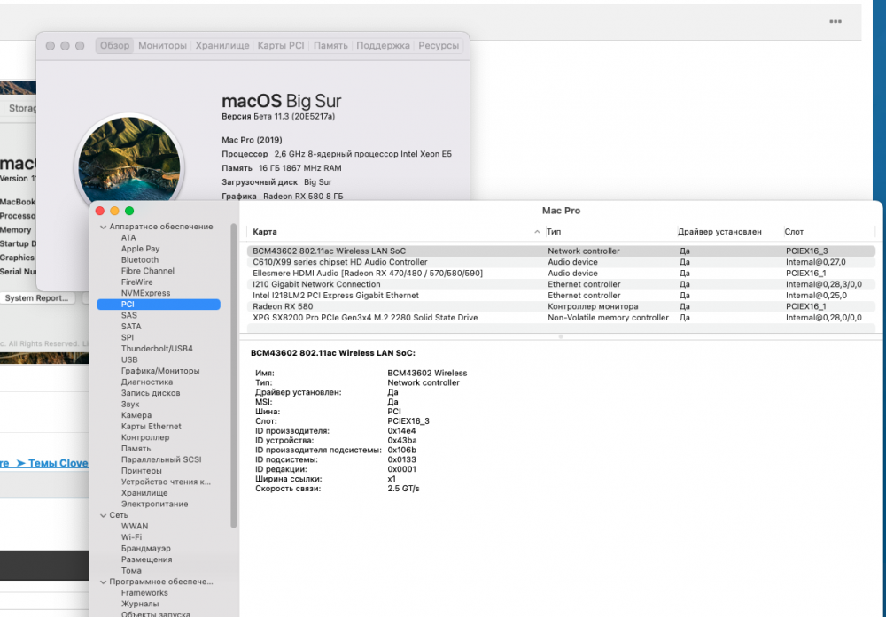Viewport: 886px width, 617px height.
Task: Select ATA in the sidebar
Action: (x=128, y=237)
